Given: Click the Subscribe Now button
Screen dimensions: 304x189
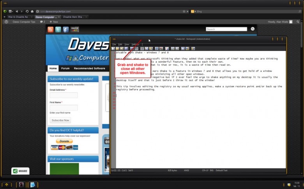Looking at the screenshot, I should [x=60, y=120].
